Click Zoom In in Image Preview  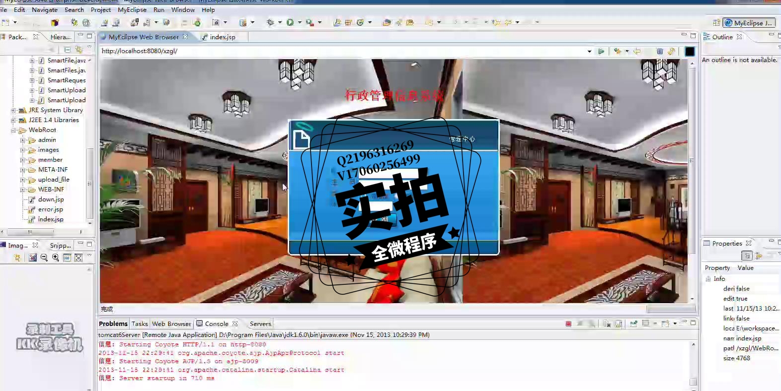coord(56,258)
